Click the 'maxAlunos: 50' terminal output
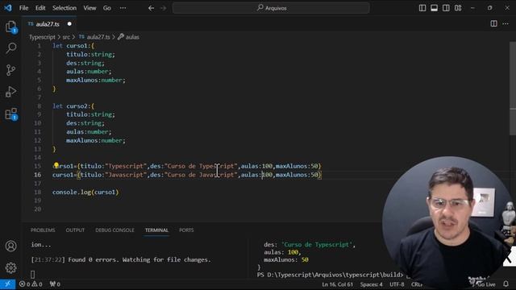 pos(286,259)
